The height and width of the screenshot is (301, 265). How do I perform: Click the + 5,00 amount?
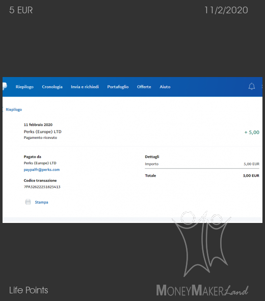pyautogui.click(x=252, y=132)
